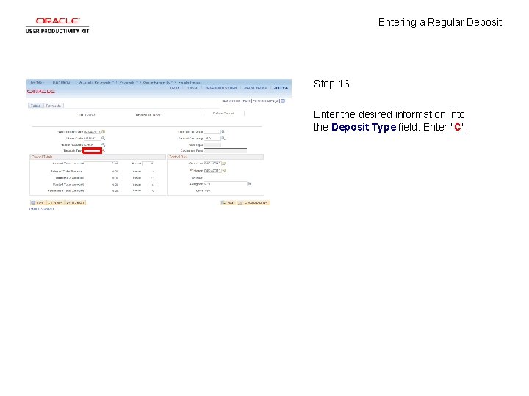Open the Deposit Type lookup magnifier

(104, 150)
